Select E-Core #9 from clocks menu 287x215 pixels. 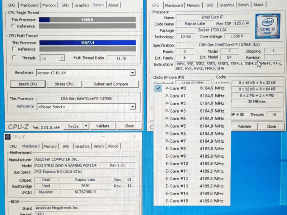[x=192, y=156]
